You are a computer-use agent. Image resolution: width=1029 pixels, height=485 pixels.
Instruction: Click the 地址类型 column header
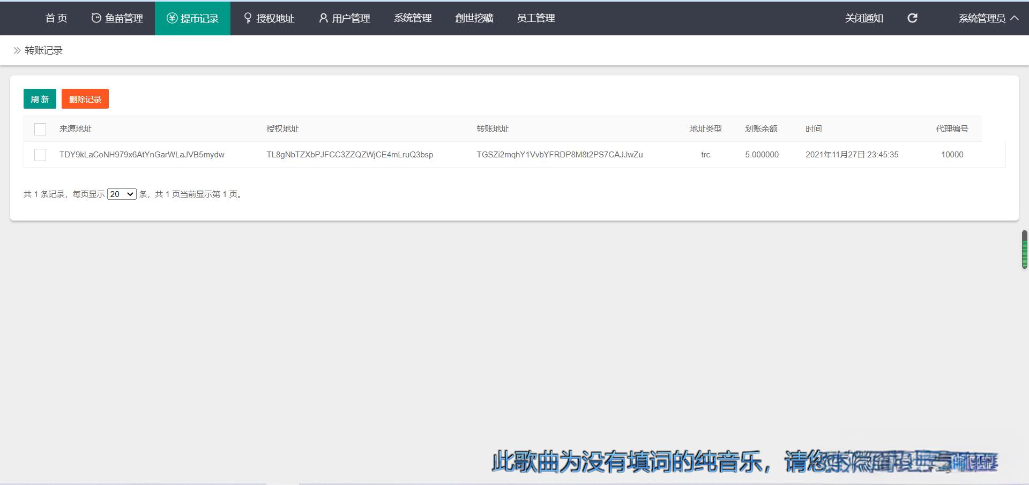tap(705, 129)
